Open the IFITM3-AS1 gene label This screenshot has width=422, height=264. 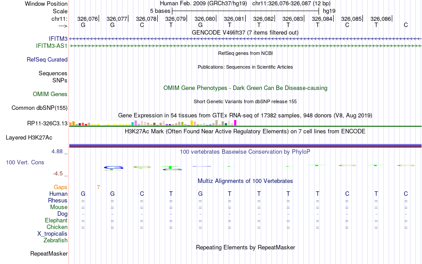click(52, 46)
